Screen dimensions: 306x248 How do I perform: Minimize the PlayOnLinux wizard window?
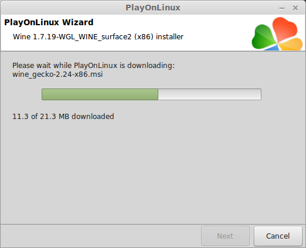(x=282, y=8)
